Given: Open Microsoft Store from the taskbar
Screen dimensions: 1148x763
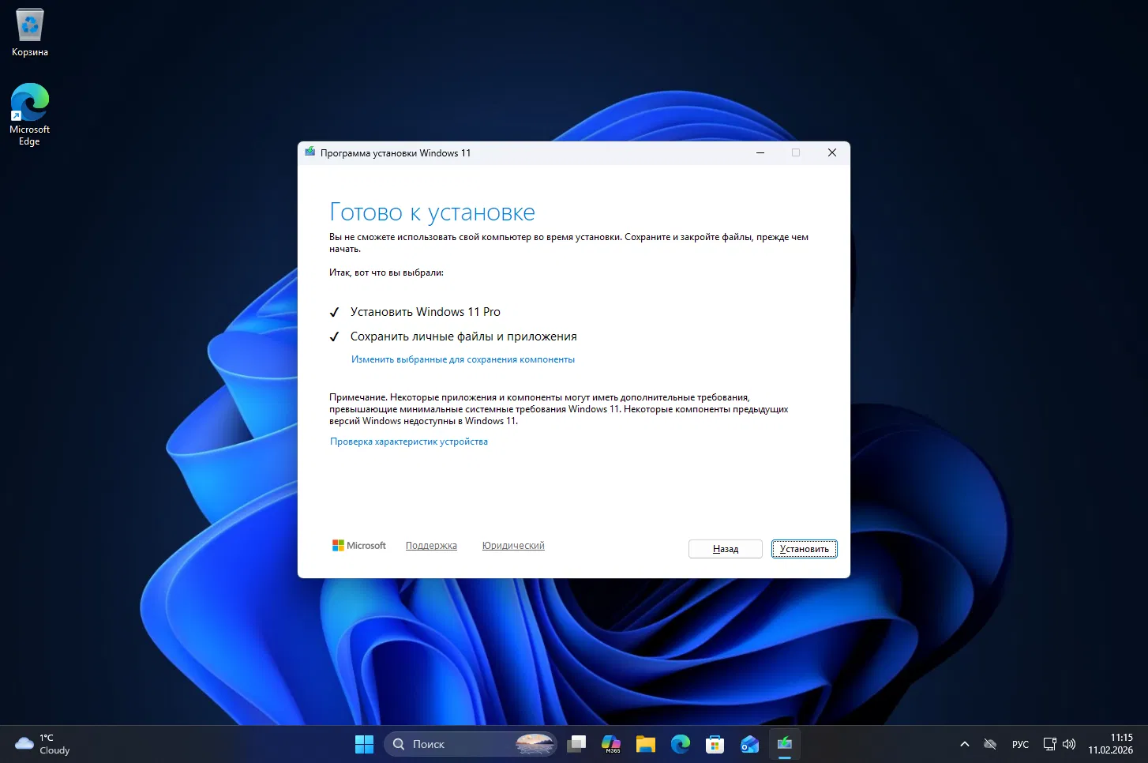Looking at the screenshot, I should [x=715, y=744].
